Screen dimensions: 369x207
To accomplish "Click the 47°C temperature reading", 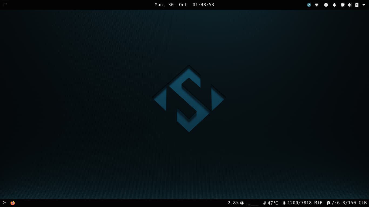I will pos(273,203).
